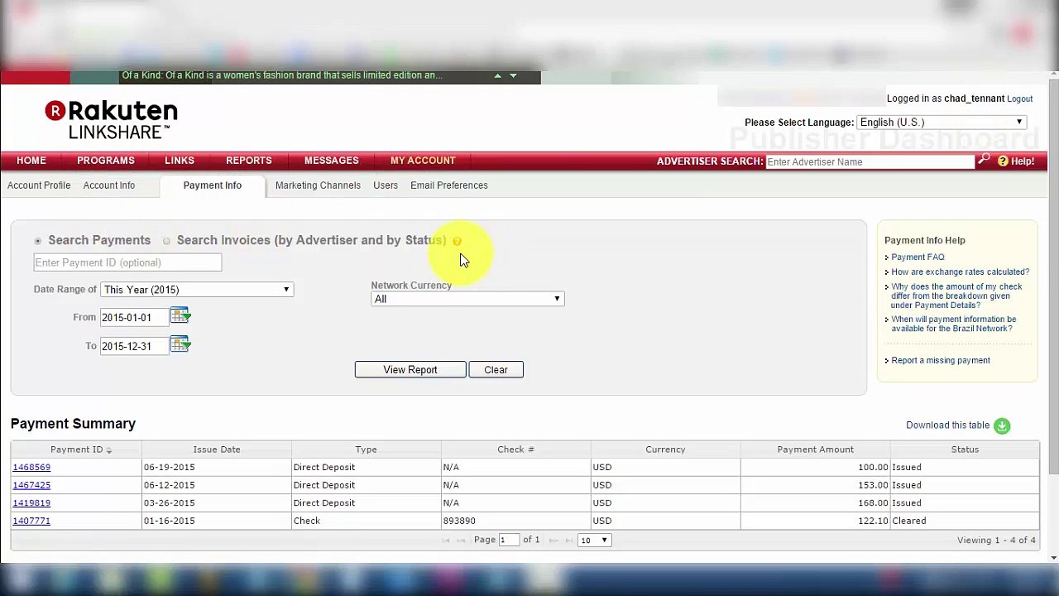The width and height of the screenshot is (1059, 596).
Task: Click the Payment ID sort arrow icon
Action: pyautogui.click(x=108, y=449)
